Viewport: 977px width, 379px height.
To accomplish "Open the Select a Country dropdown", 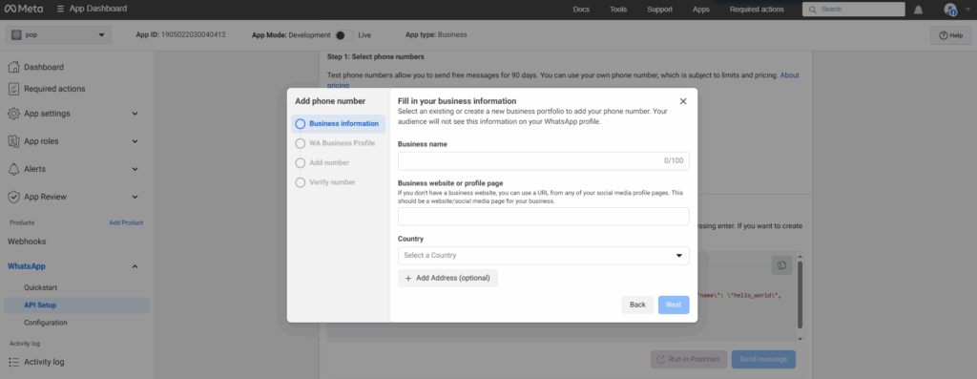I will pyautogui.click(x=543, y=256).
